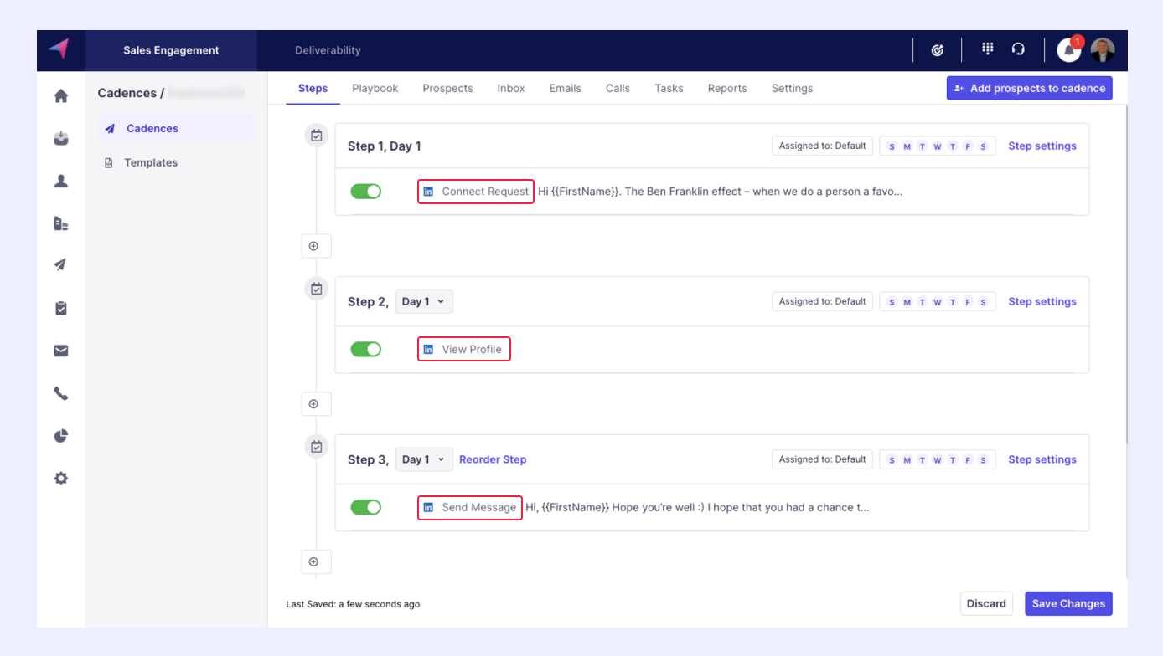This screenshot has height=656, width=1163.
Task: Add a step below Step 1 with plus icon
Action: point(315,246)
